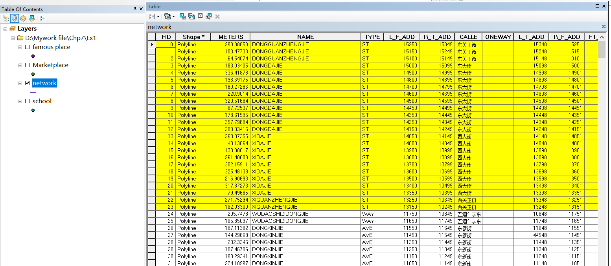The image size is (611, 266).
Task: Open Table Options dropdown arrow
Action: [158, 17]
